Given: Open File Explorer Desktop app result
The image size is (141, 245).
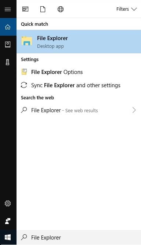Looking at the screenshot, I should 79,42.
